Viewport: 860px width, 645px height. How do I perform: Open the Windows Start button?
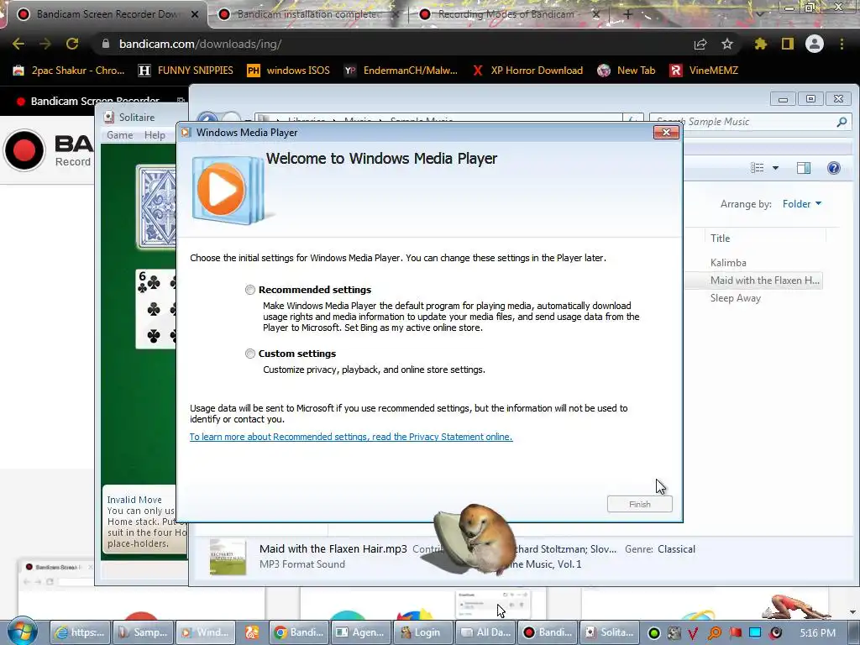22,632
